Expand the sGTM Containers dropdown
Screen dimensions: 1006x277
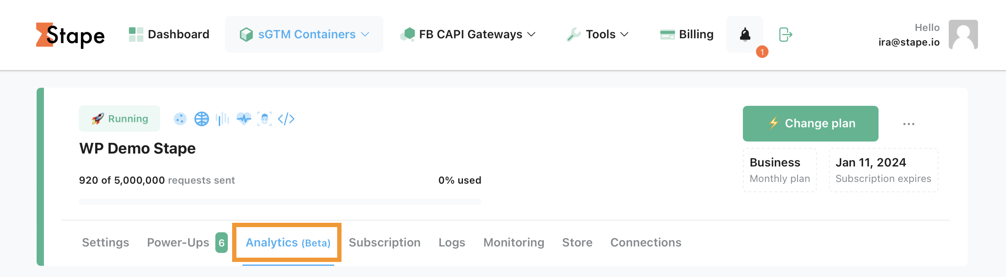click(x=304, y=34)
